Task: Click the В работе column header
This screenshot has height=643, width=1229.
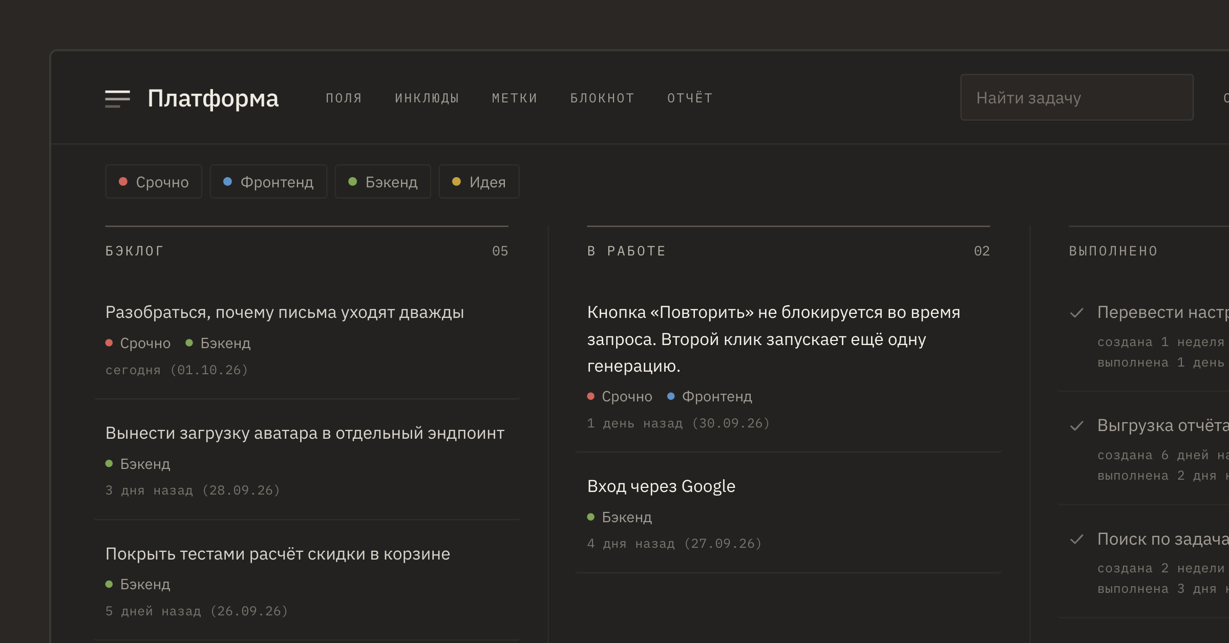Action: [626, 251]
